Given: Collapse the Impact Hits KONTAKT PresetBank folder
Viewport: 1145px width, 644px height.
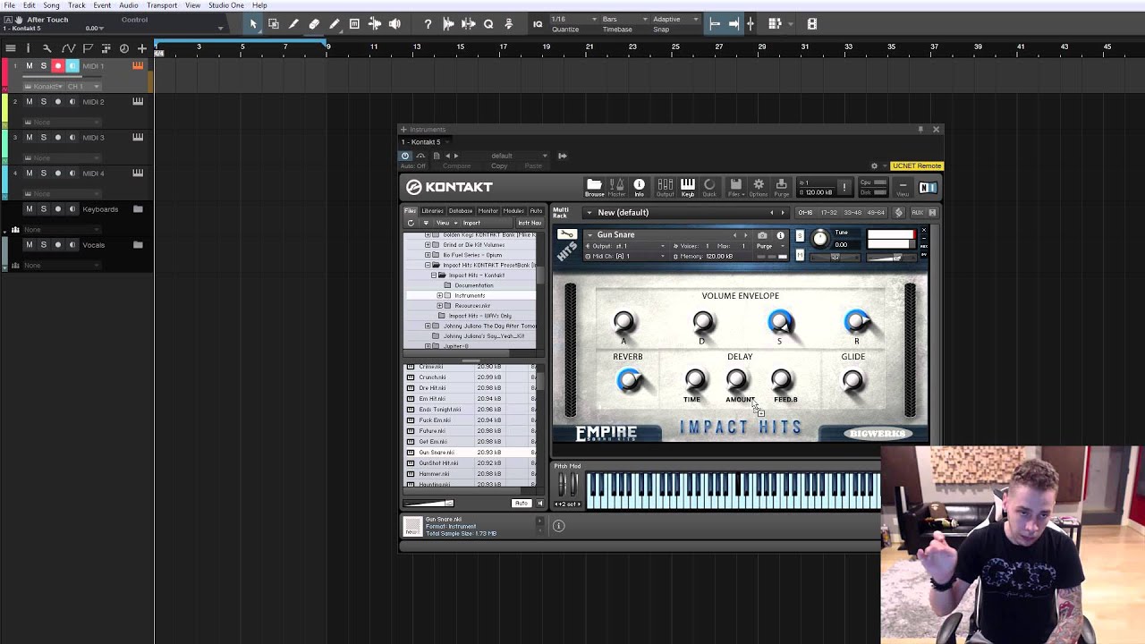Looking at the screenshot, I should point(428,265).
